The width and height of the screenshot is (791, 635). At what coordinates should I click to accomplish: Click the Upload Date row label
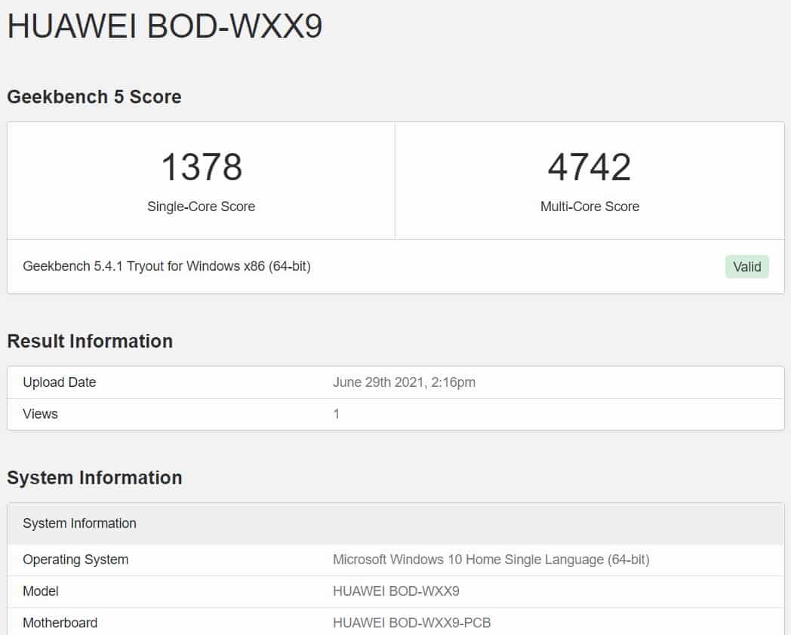60,382
